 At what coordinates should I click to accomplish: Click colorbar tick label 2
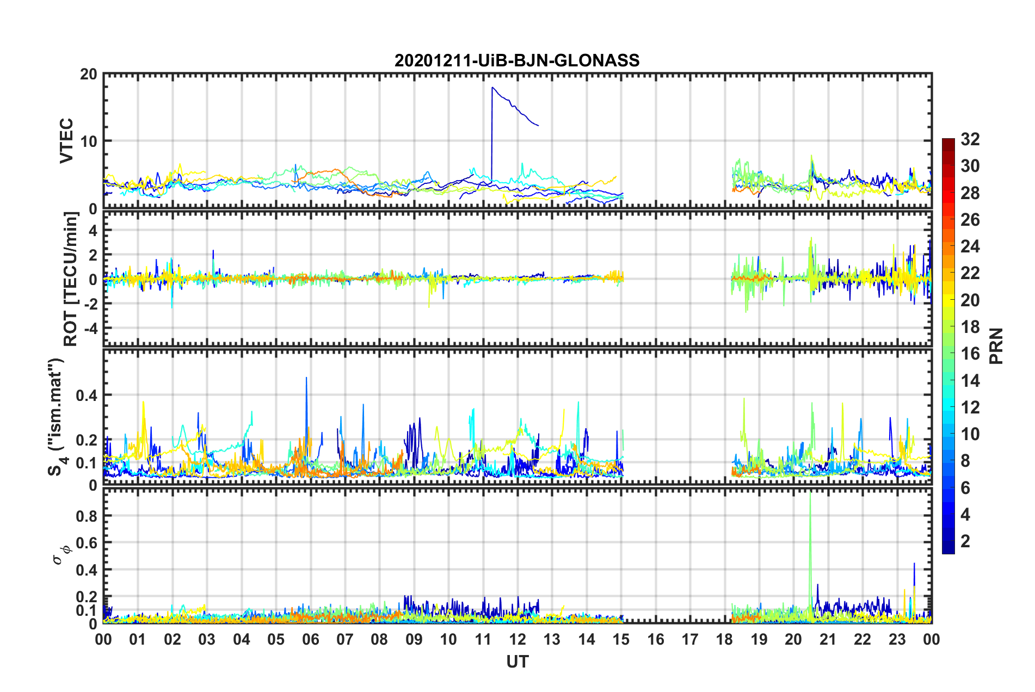coord(965,541)
